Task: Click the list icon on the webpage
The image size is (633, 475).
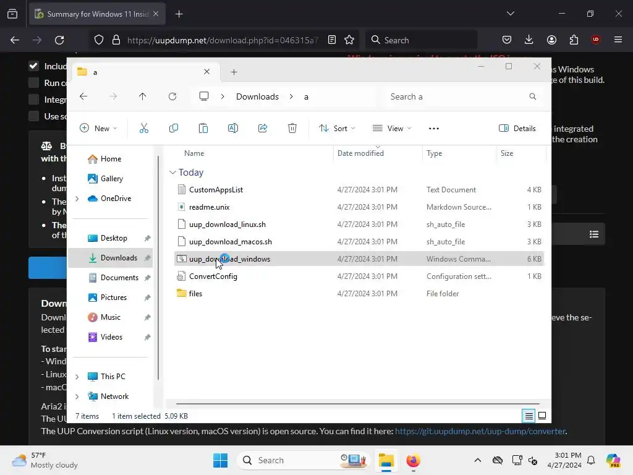Action: click(594, 234)
